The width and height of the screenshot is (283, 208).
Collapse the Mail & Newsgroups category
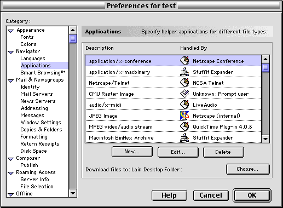click(x=11, y=81)
